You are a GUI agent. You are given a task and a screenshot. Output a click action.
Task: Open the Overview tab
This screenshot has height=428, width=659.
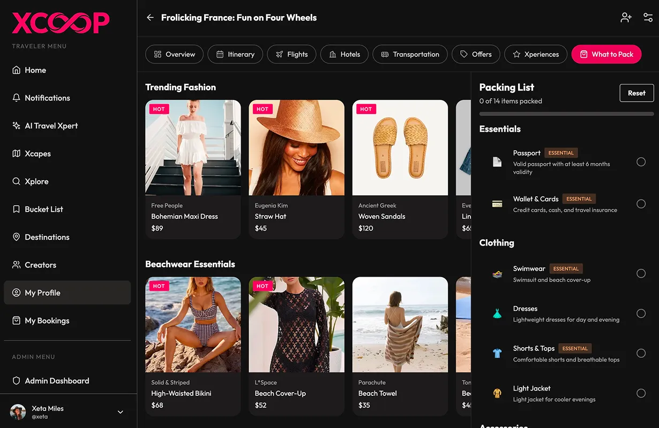174,54
